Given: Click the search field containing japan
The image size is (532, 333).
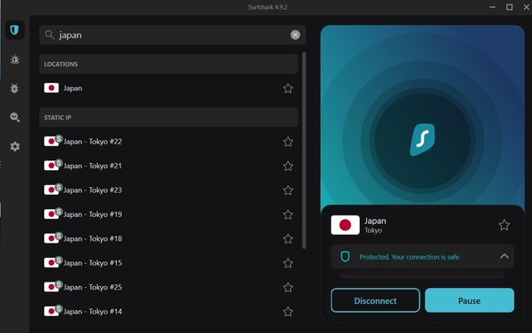Looking at the screenshot, I should pos(172,35).
